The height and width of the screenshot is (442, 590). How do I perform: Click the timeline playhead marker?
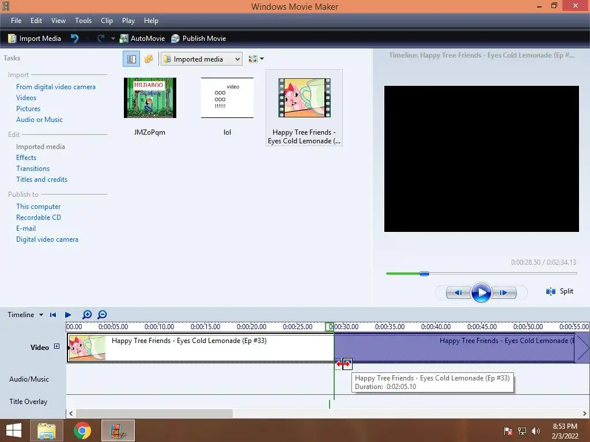click(330, 327)
